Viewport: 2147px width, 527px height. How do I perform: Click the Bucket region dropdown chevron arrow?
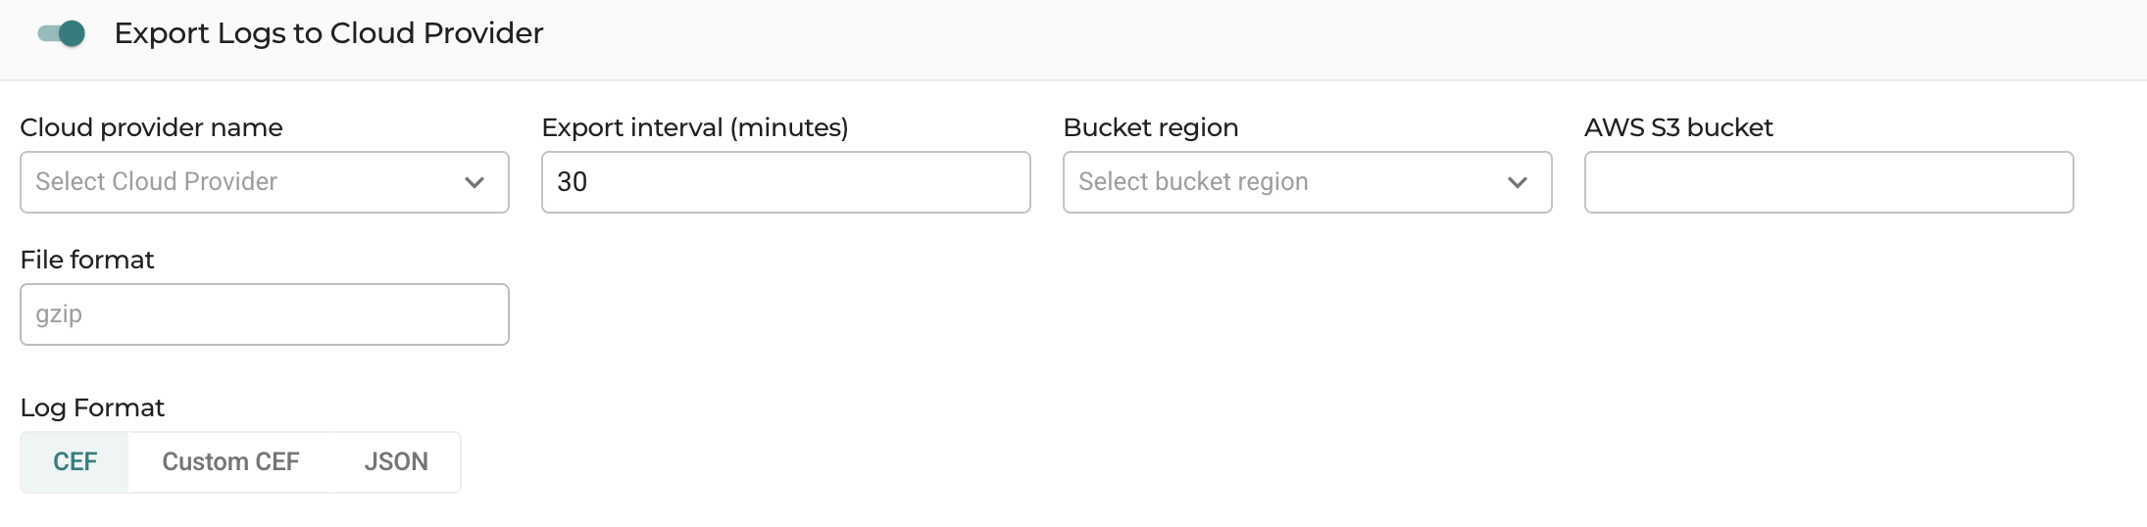[x=1518, y=182]
